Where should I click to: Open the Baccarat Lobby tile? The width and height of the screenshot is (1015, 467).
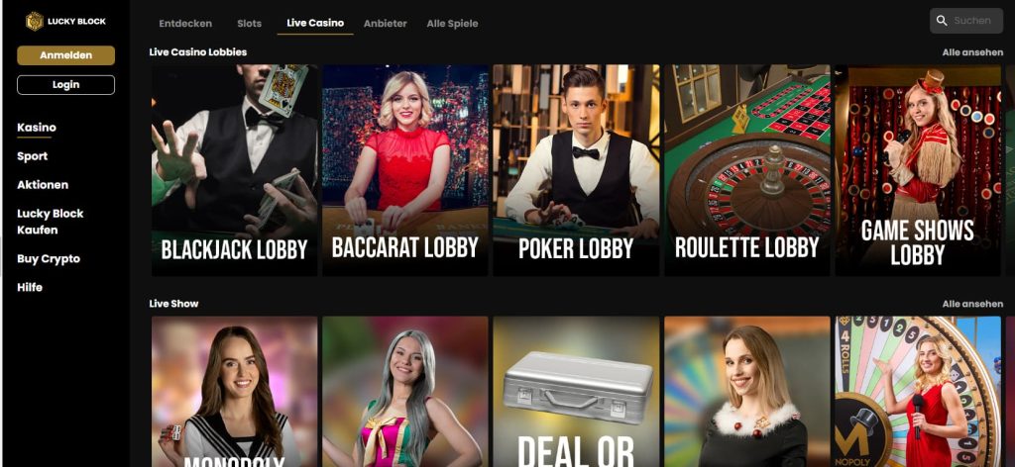[x=405, y=170]
